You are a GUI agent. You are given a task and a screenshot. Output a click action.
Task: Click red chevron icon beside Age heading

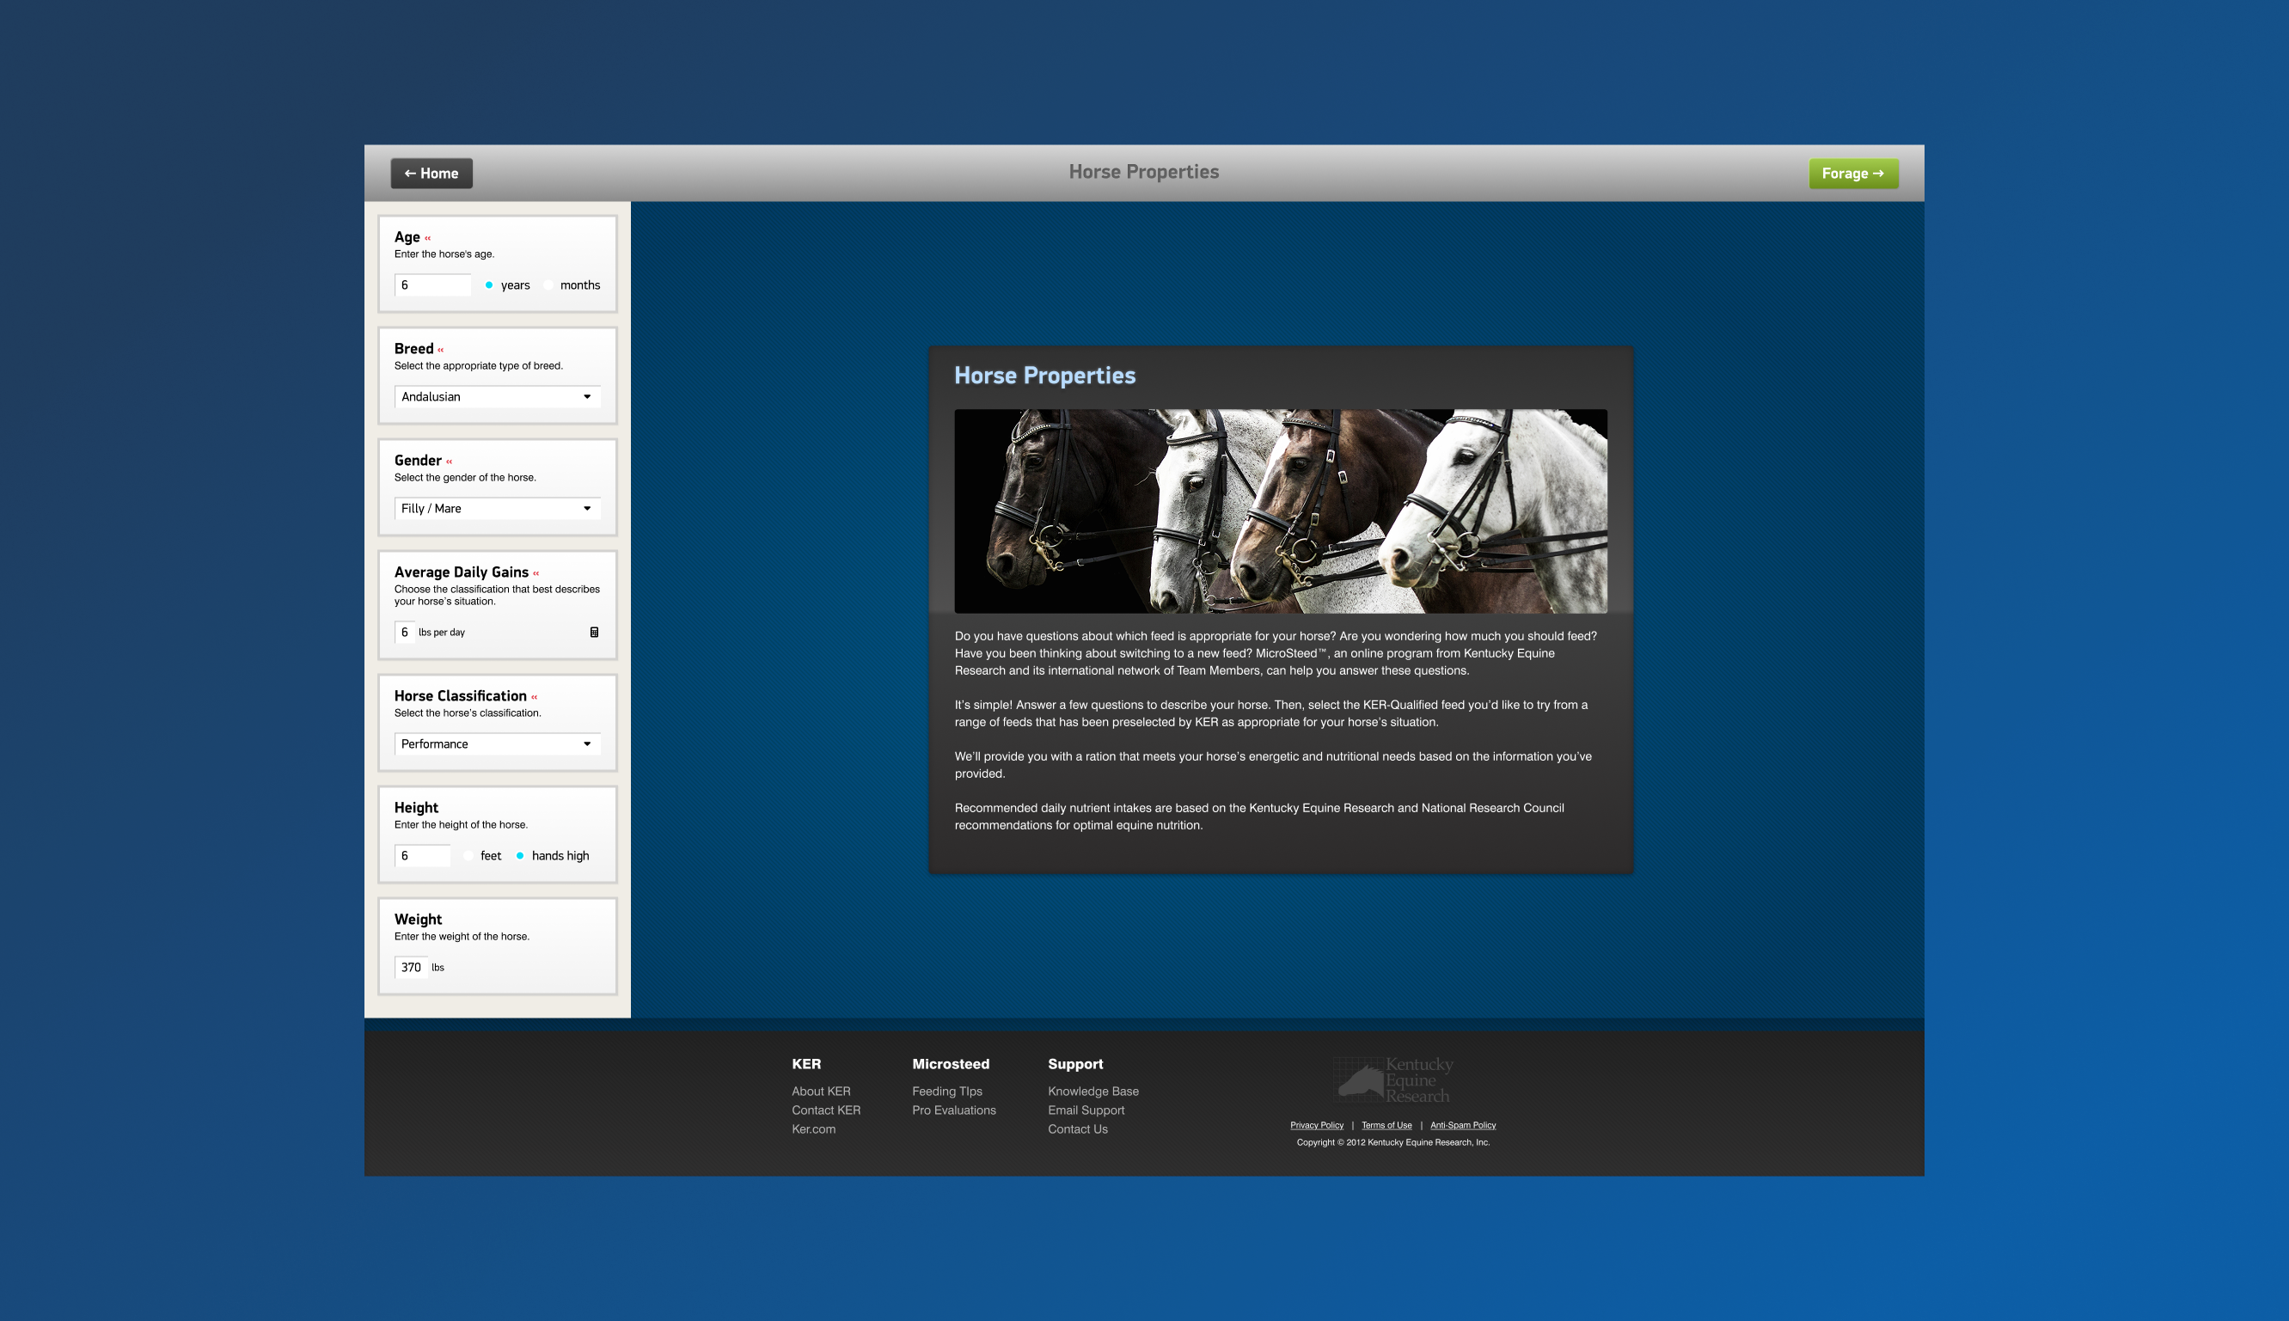(427, 239)
